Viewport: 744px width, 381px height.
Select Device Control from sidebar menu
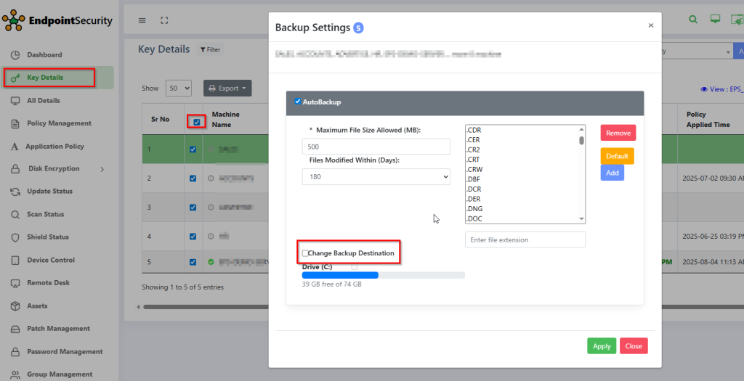[x=50, y=260]
